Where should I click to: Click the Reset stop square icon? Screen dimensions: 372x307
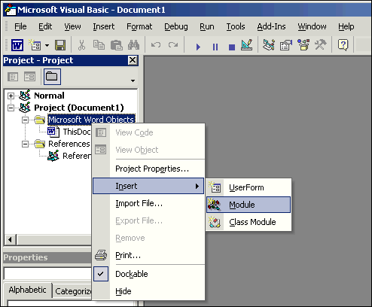232,47
